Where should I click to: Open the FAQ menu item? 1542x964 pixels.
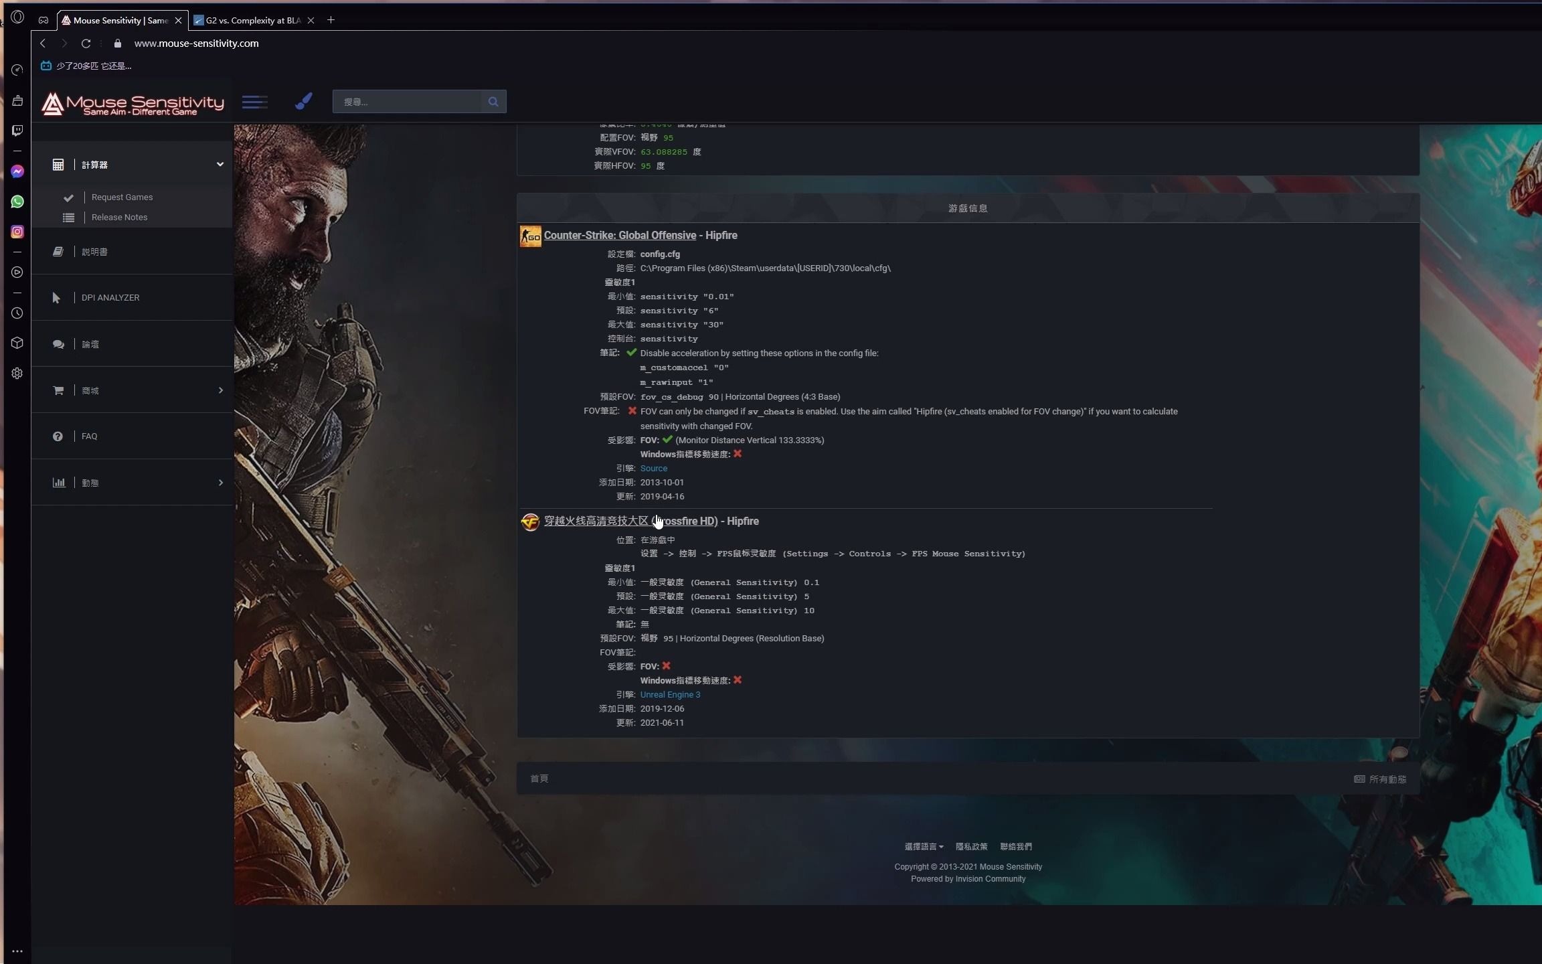click(x=88, y=436)
